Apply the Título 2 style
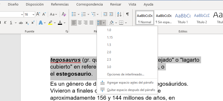This screenshot has height=101, width=223. coord(202,18)
